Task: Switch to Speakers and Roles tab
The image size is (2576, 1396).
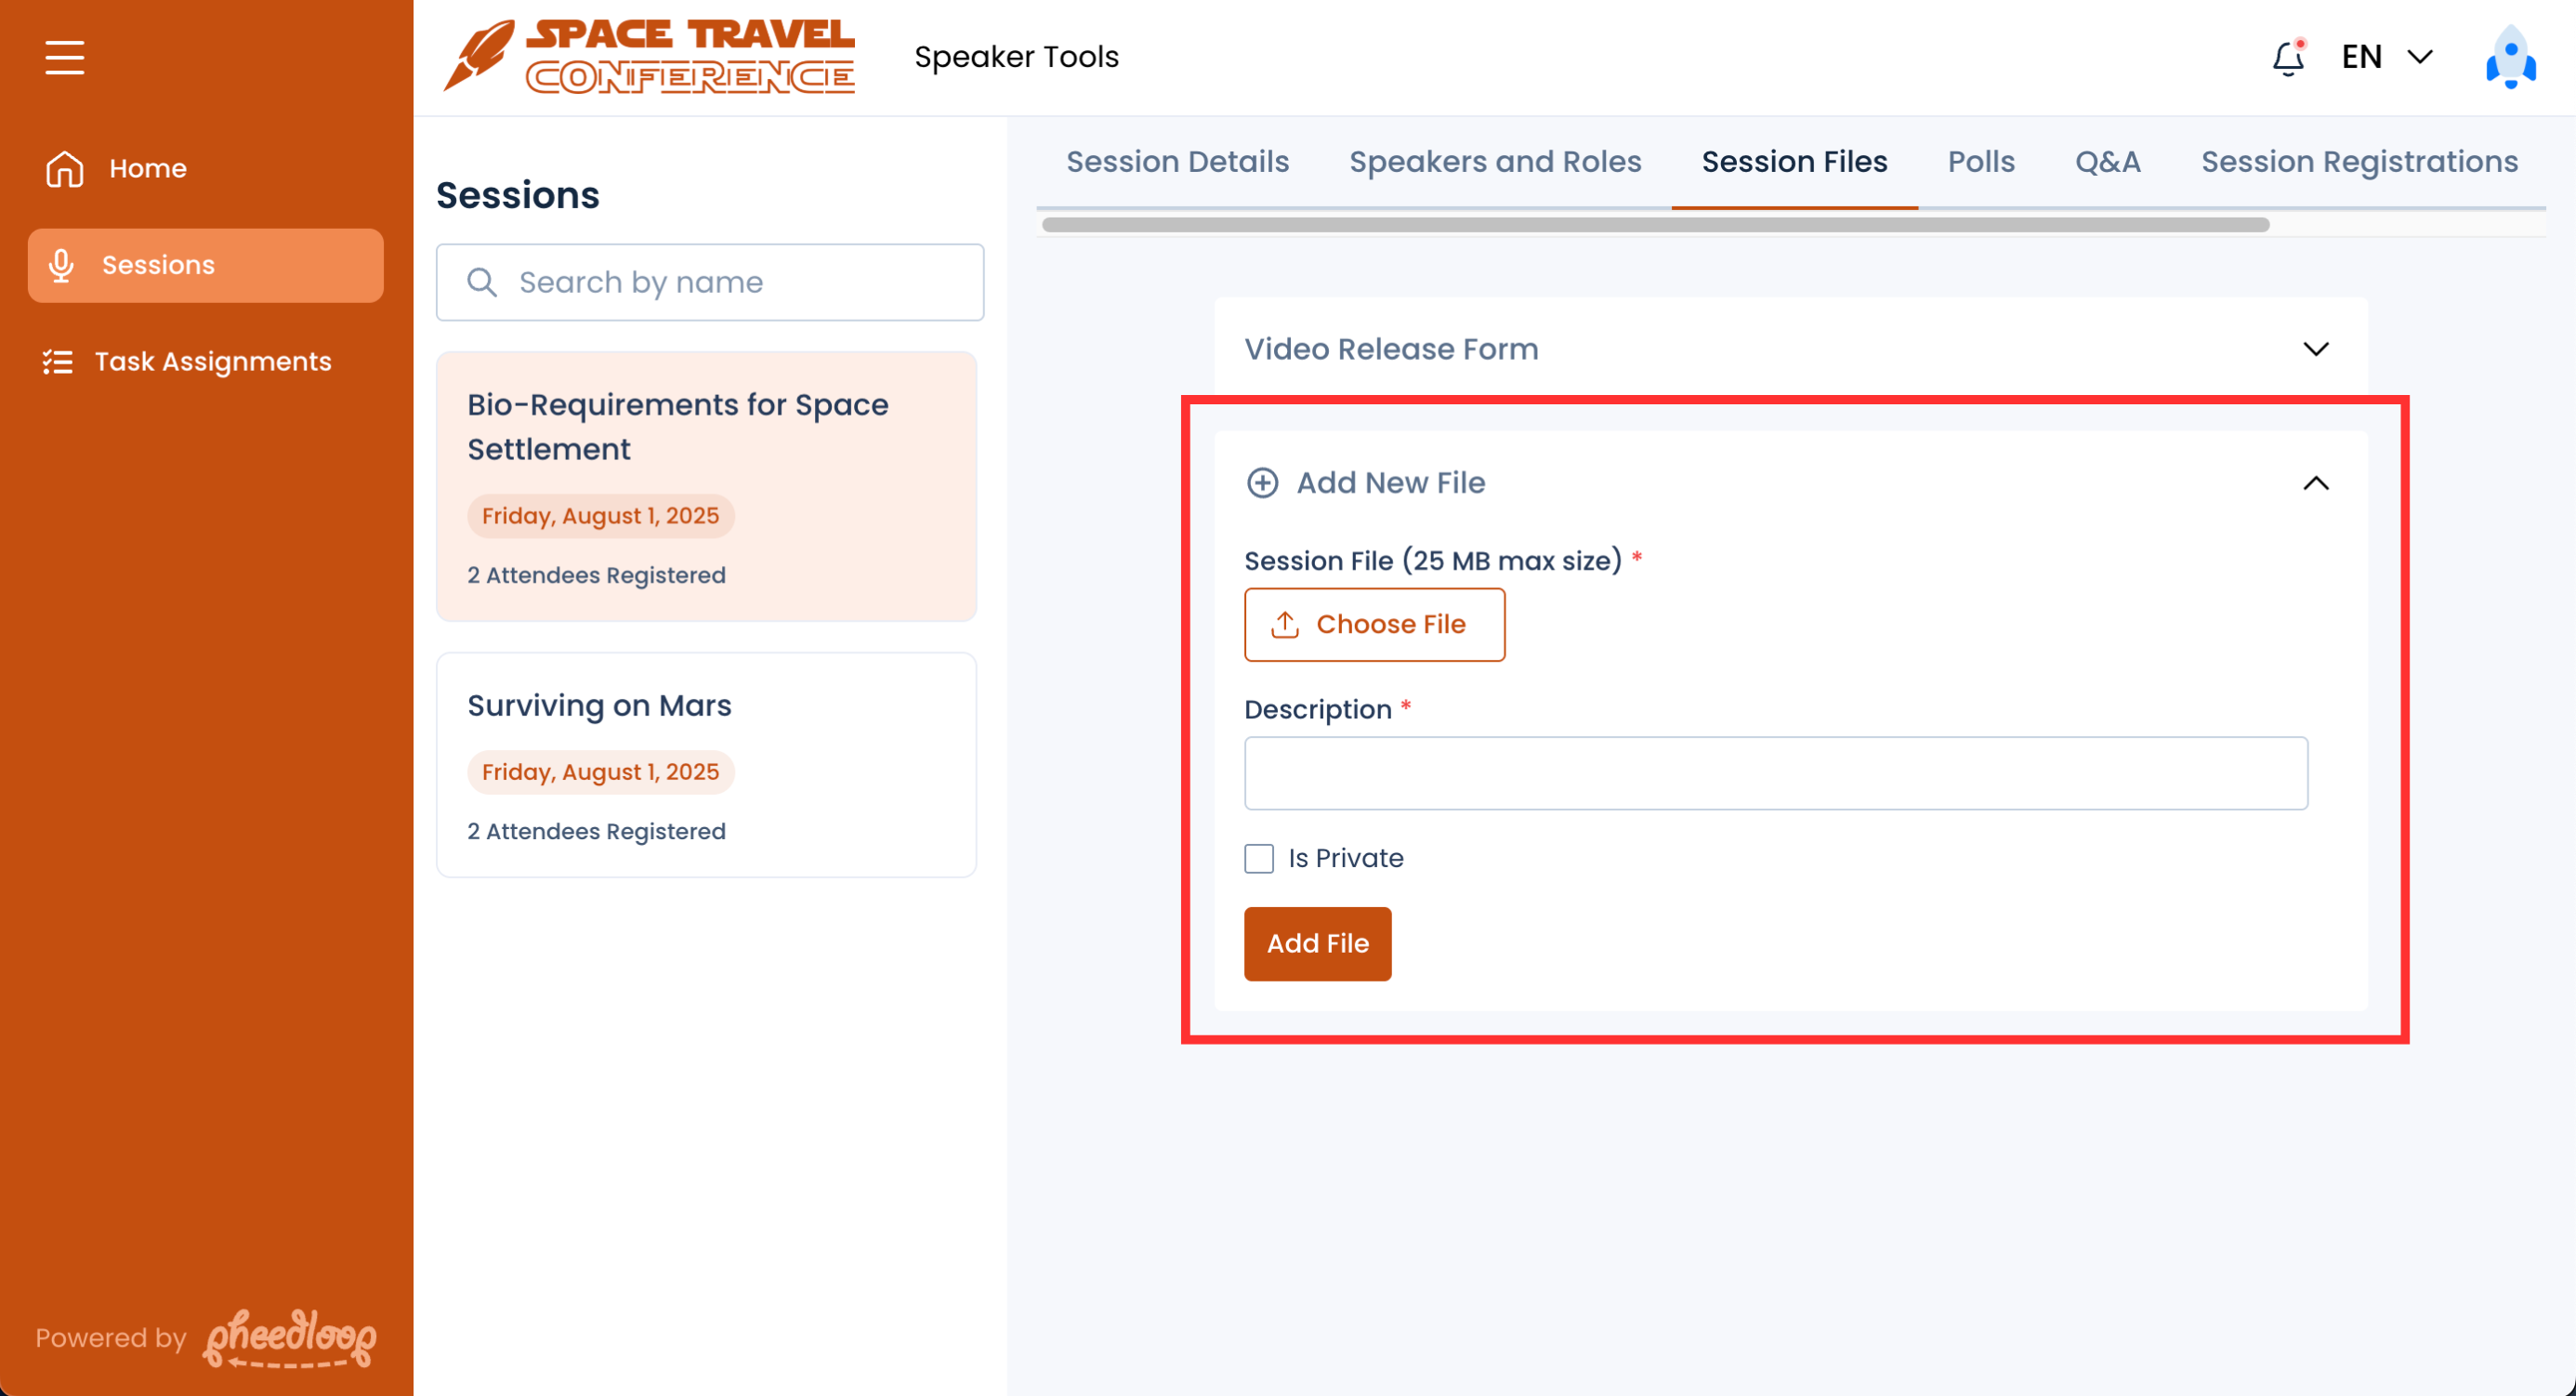Action: [x=1495, y=162]
